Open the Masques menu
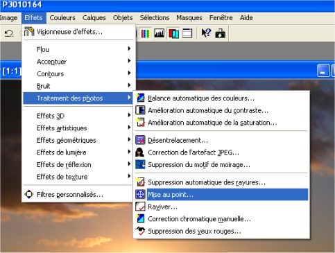Image resolution: width=335 pixels, height=253 pixels. pyautogui.click(x=189, y=18)
